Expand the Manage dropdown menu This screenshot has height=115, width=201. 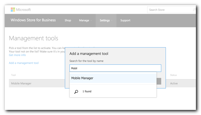(85, 21)
